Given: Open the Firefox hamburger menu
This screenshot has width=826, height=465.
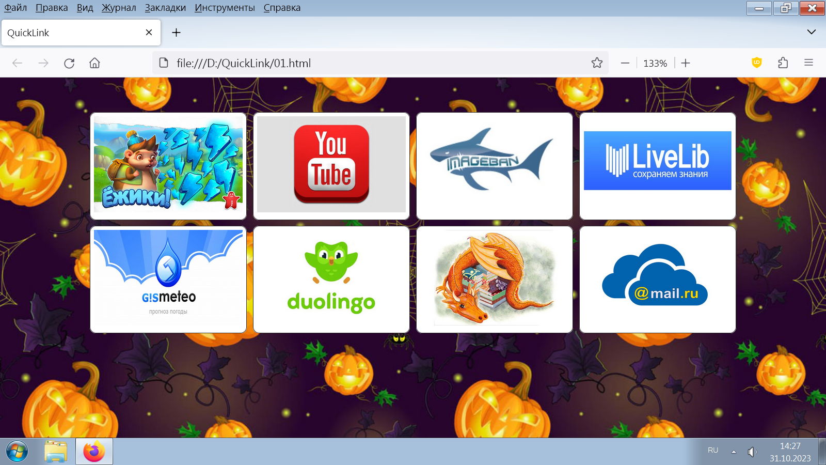Looking at the screenshot, I should 808,63.
